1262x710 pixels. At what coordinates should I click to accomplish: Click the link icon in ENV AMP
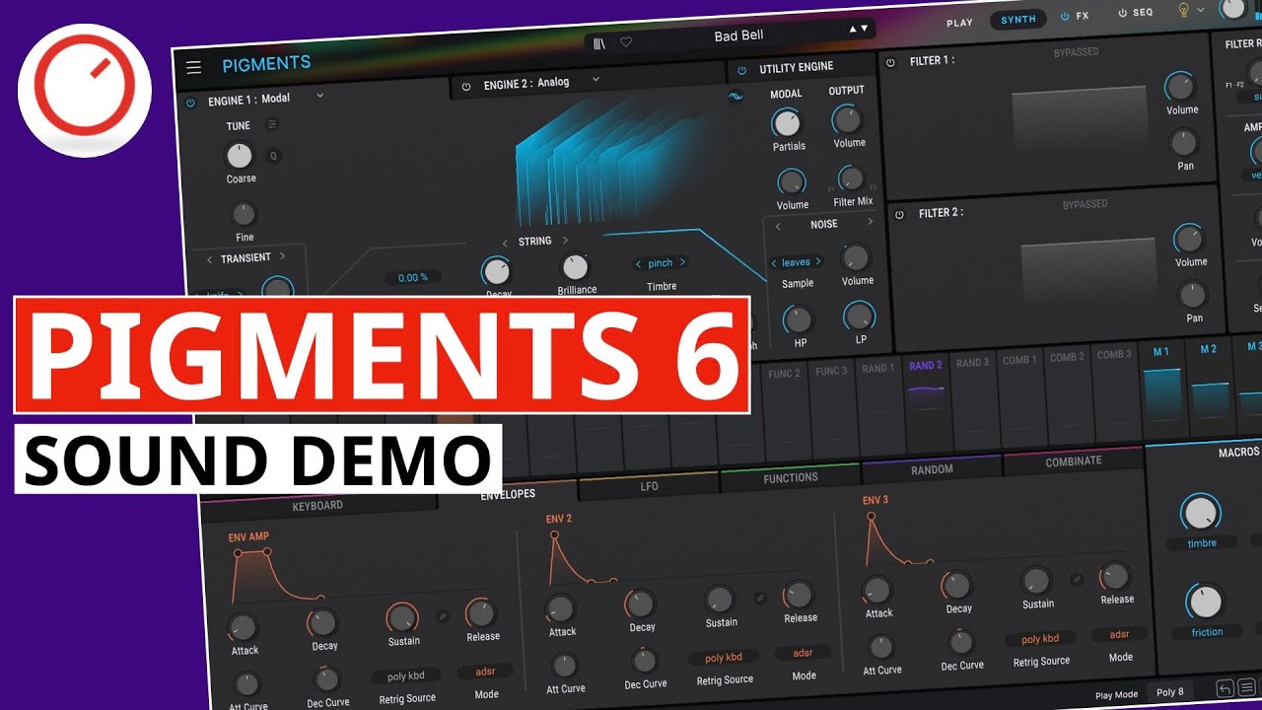tap(444, 616)
